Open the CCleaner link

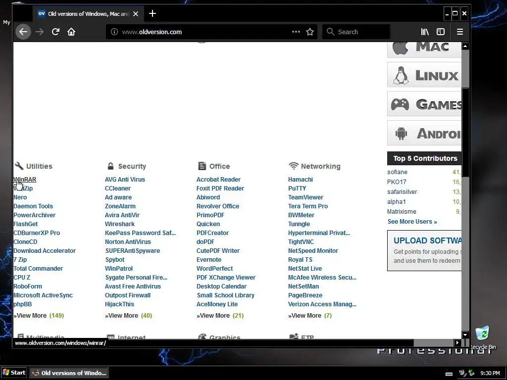click(x=118, y=189)
